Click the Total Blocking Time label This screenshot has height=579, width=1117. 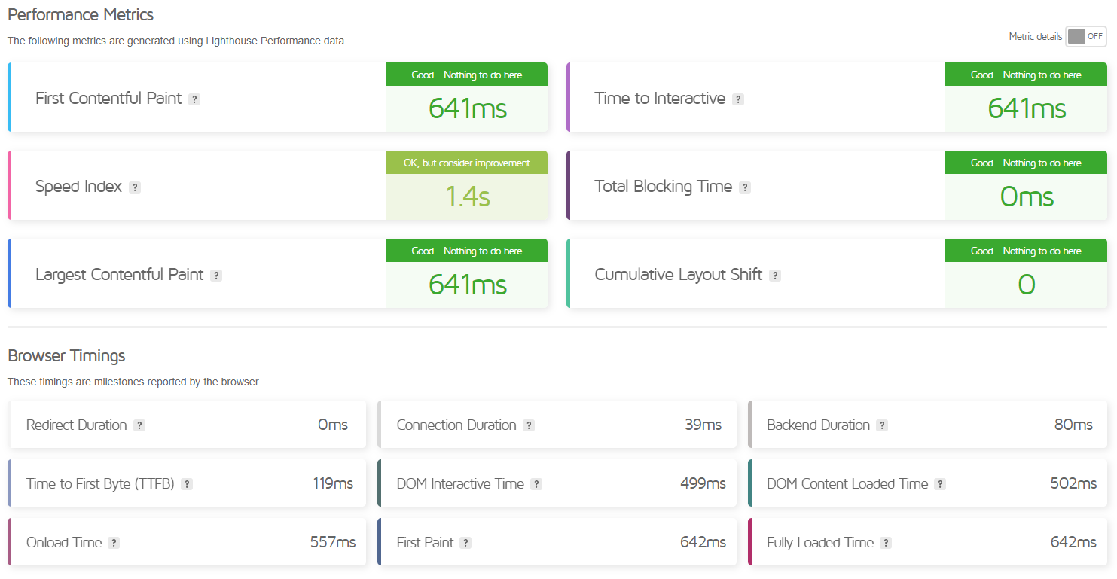(663, 187)
